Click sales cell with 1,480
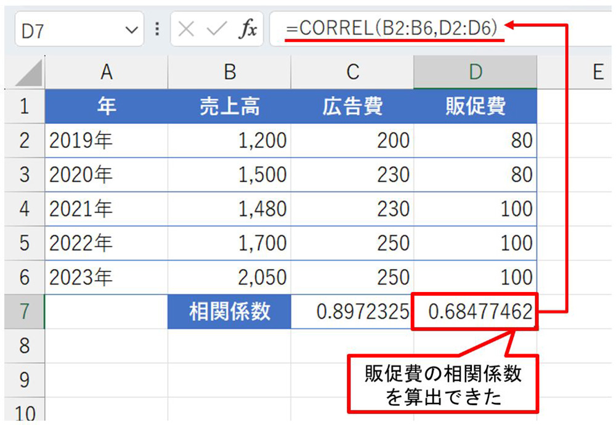Image resolution: width=616 pixels, height=425 pixels. (229, 209)
